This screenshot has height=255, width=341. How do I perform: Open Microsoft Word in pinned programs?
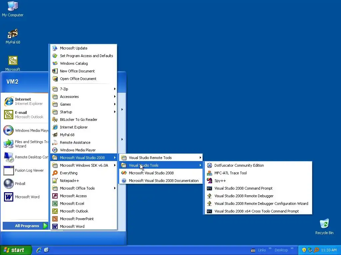tap(25, 197)
